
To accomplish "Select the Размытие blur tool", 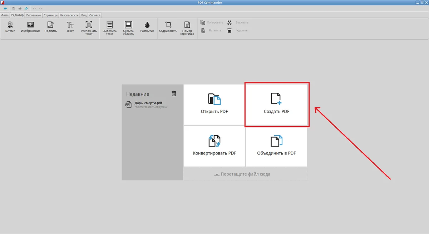I will [147, 27].
